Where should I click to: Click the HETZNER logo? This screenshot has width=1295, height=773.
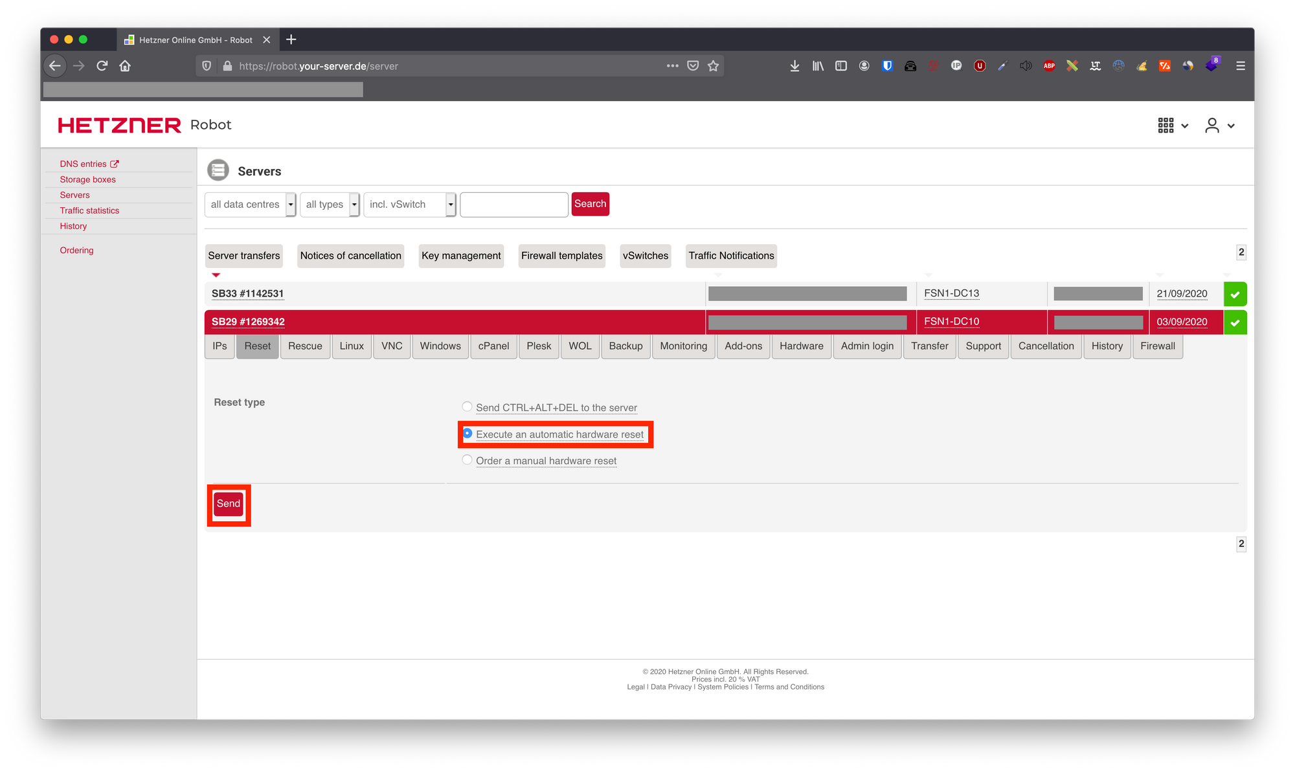point(120,125)
